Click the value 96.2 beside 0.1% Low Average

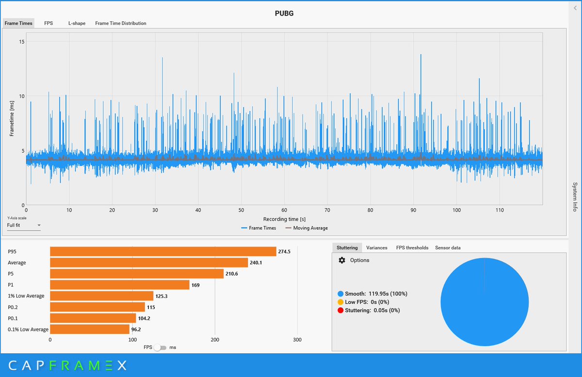(x=136, y=329)
